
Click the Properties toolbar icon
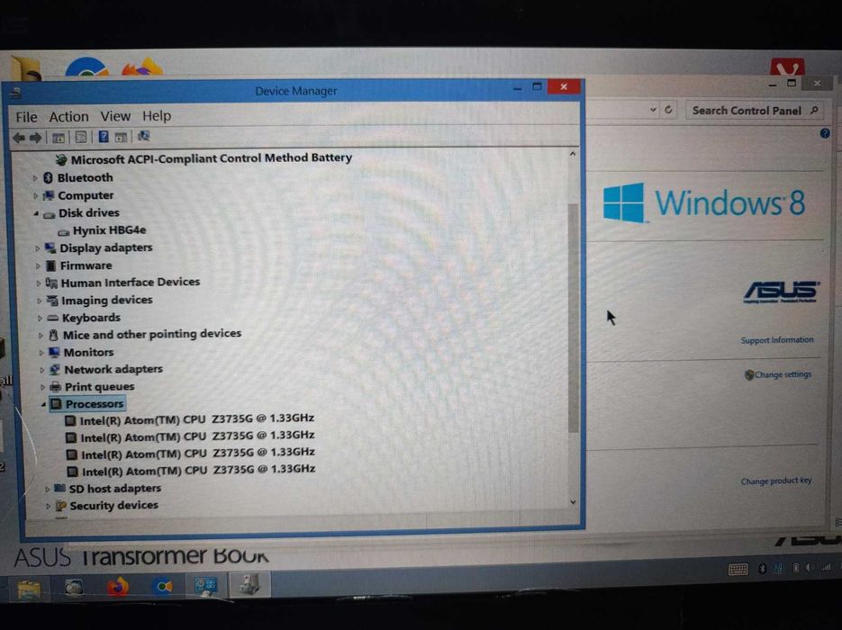[80, 138]
